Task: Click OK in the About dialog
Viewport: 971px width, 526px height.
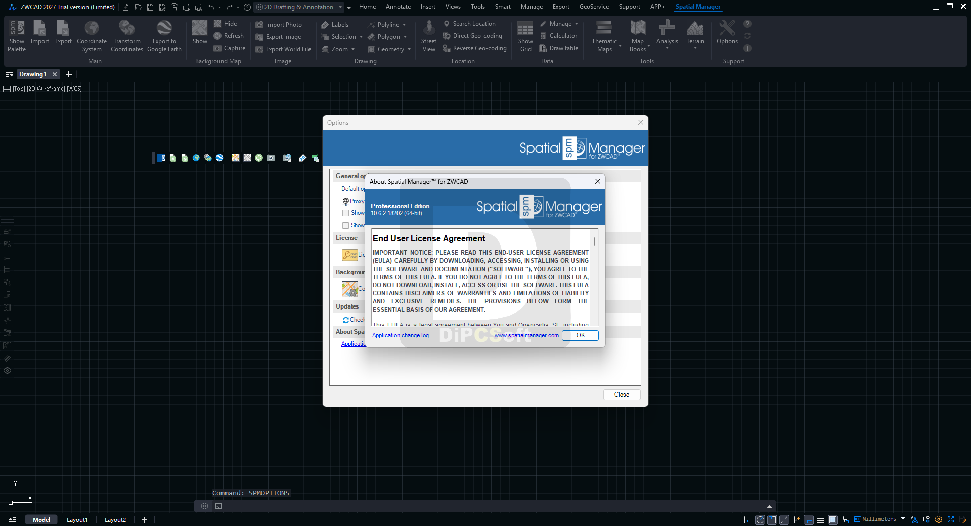Action: point(580,335)
